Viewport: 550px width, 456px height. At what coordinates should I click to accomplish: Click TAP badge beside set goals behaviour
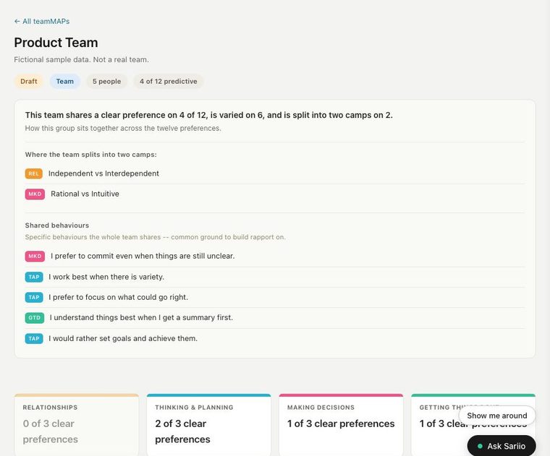click(x=34, y=339)
